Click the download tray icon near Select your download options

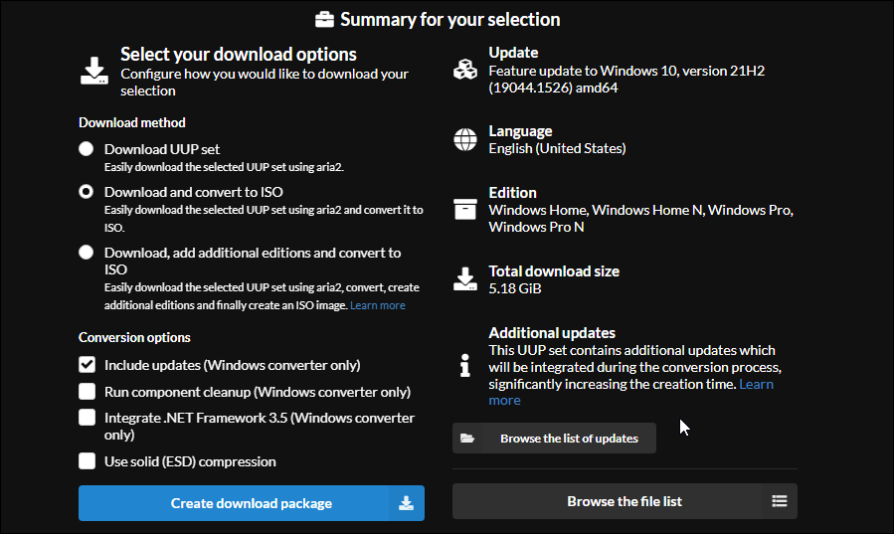pos(94,71)
